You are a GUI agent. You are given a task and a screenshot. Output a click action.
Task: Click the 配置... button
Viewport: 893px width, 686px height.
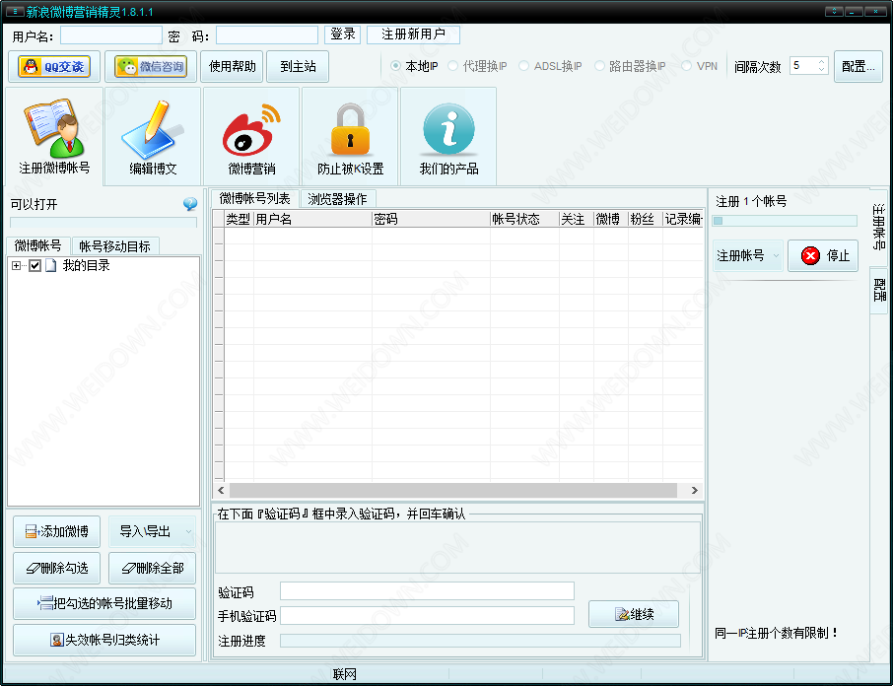[859, 67]
